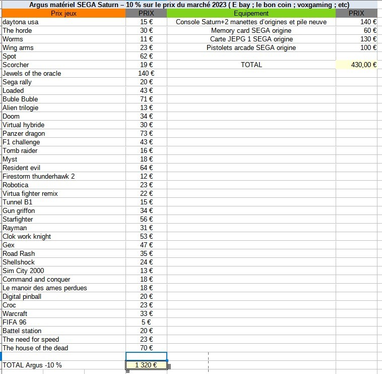Click the 56 € price cell

coord(146,219)
